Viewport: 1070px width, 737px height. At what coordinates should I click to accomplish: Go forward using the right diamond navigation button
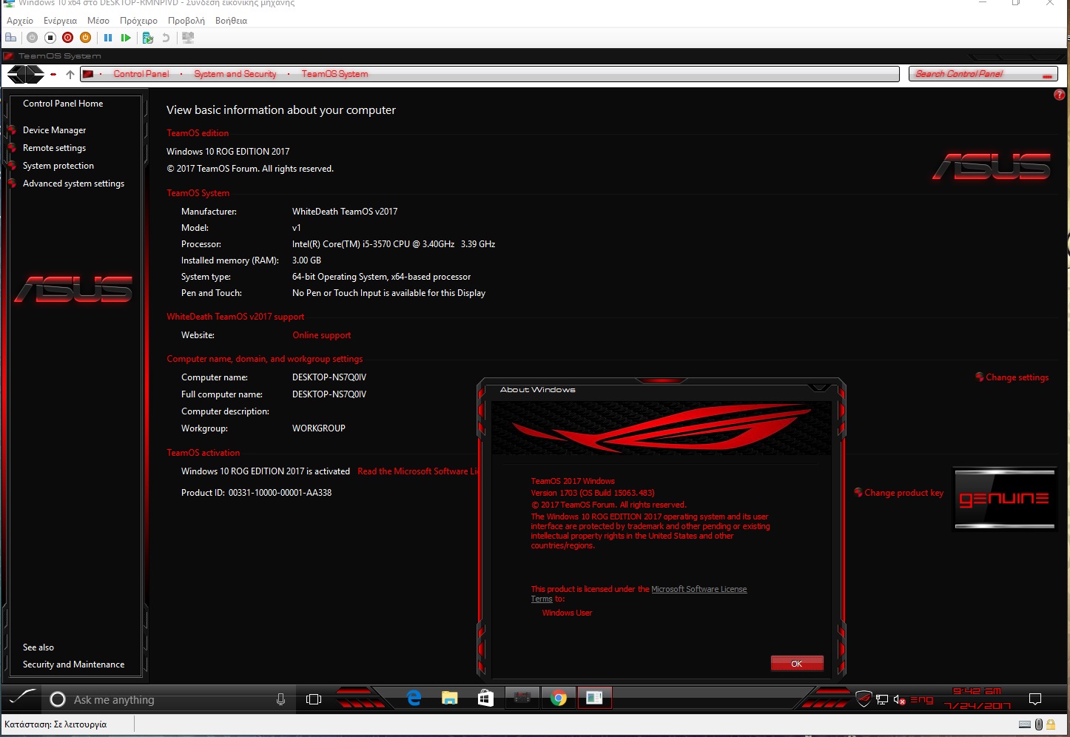tap(36, 74)
